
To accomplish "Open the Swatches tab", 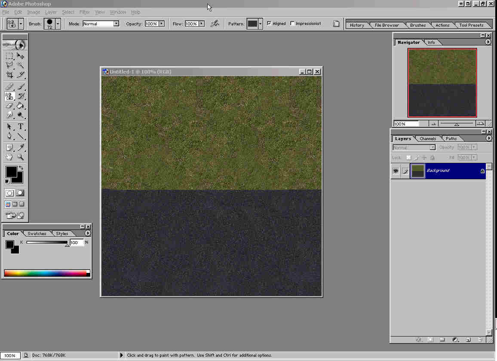I will coord(37,234).
